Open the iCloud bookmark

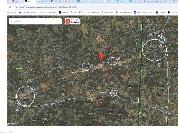53,13
